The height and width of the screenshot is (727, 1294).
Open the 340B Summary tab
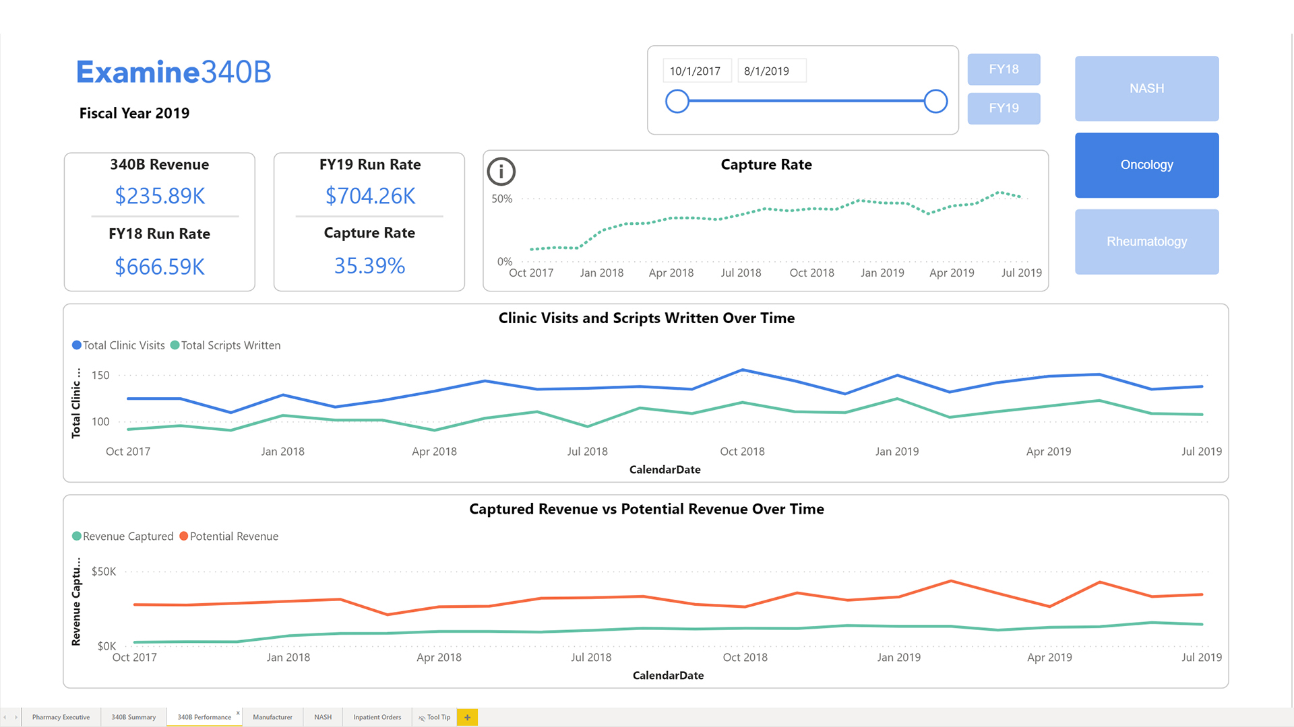(133, 717)
